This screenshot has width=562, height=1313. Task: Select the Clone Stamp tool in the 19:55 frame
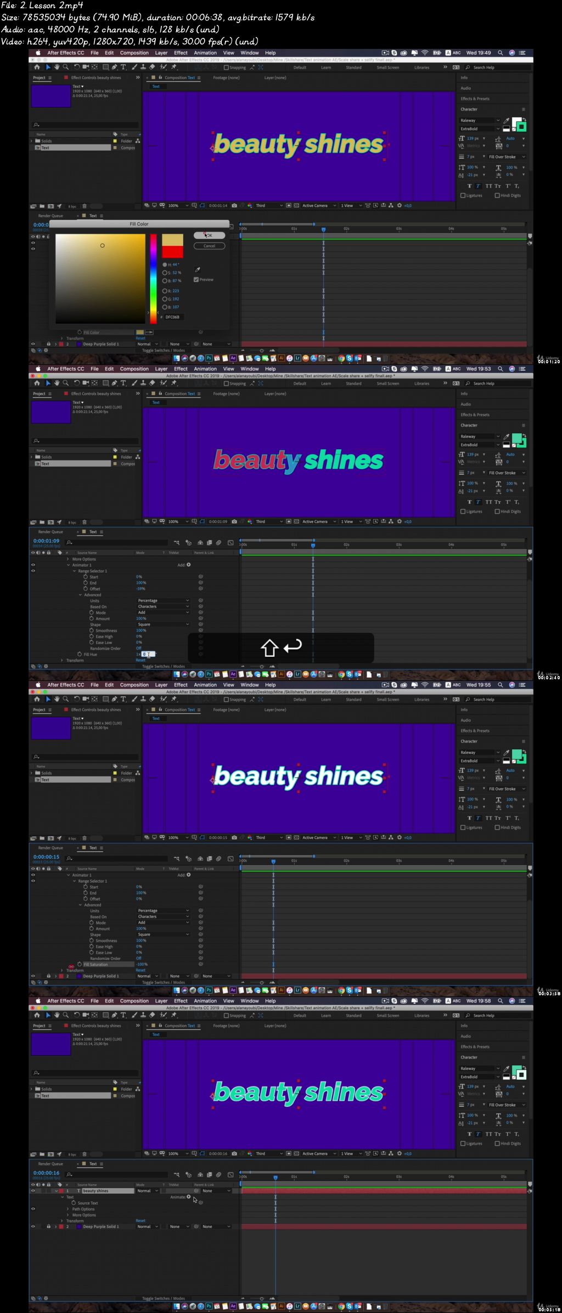[x=143, y=699]
